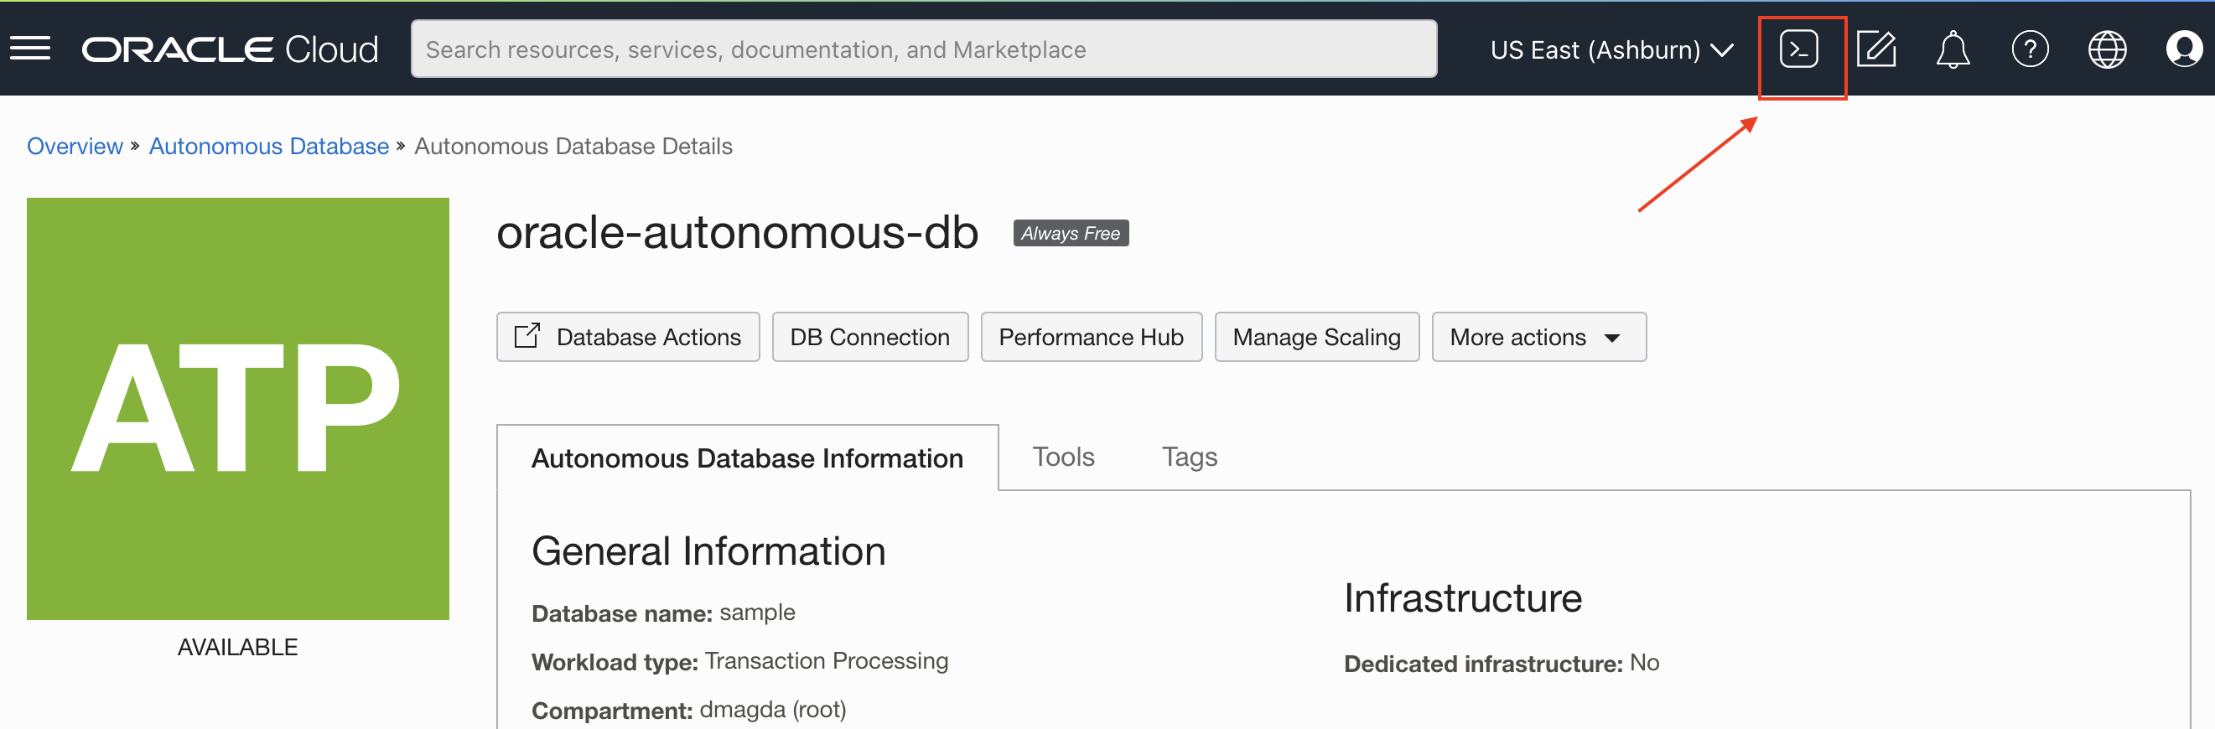Click Dedicated infrastructure value No
The image size is (2215, 729).
pyautogui.click(x=1644, y=663)
